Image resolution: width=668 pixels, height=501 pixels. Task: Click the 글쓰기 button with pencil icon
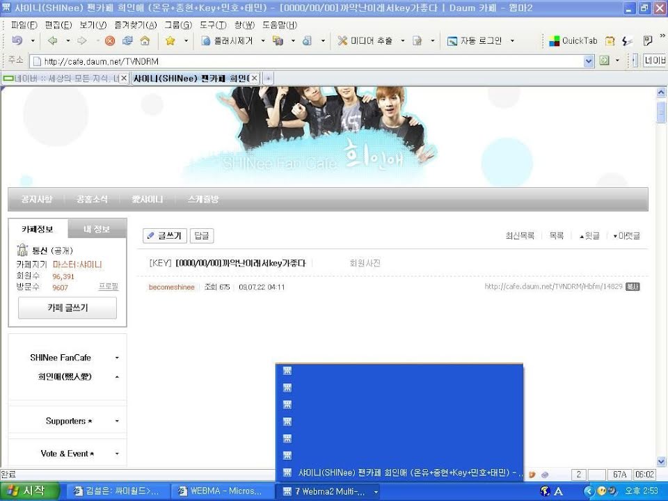(x=164, y=236)
